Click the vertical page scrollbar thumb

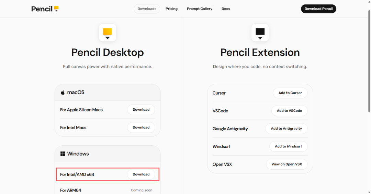369,61
